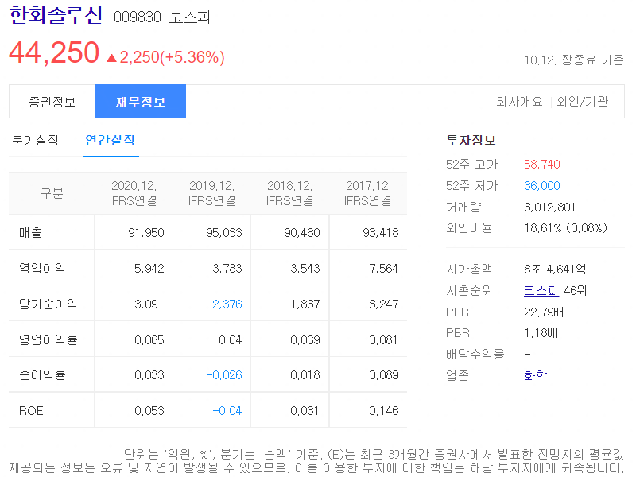Click the ROE value 0.146
Image resolution: width=636 pixels, height=477 pixels.
tap(384, 410)
